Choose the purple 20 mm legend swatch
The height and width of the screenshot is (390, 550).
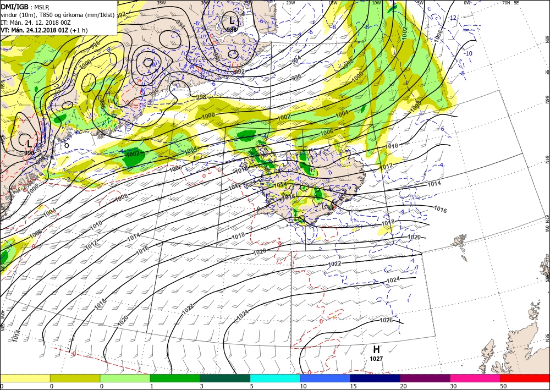425,378
